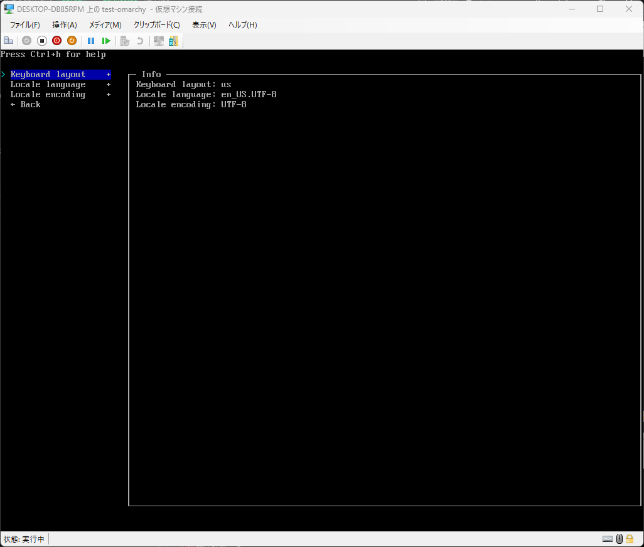Screen dimensions: 644x547
Task: Reset the VM with the green play icon
Action: pos(106,41)
